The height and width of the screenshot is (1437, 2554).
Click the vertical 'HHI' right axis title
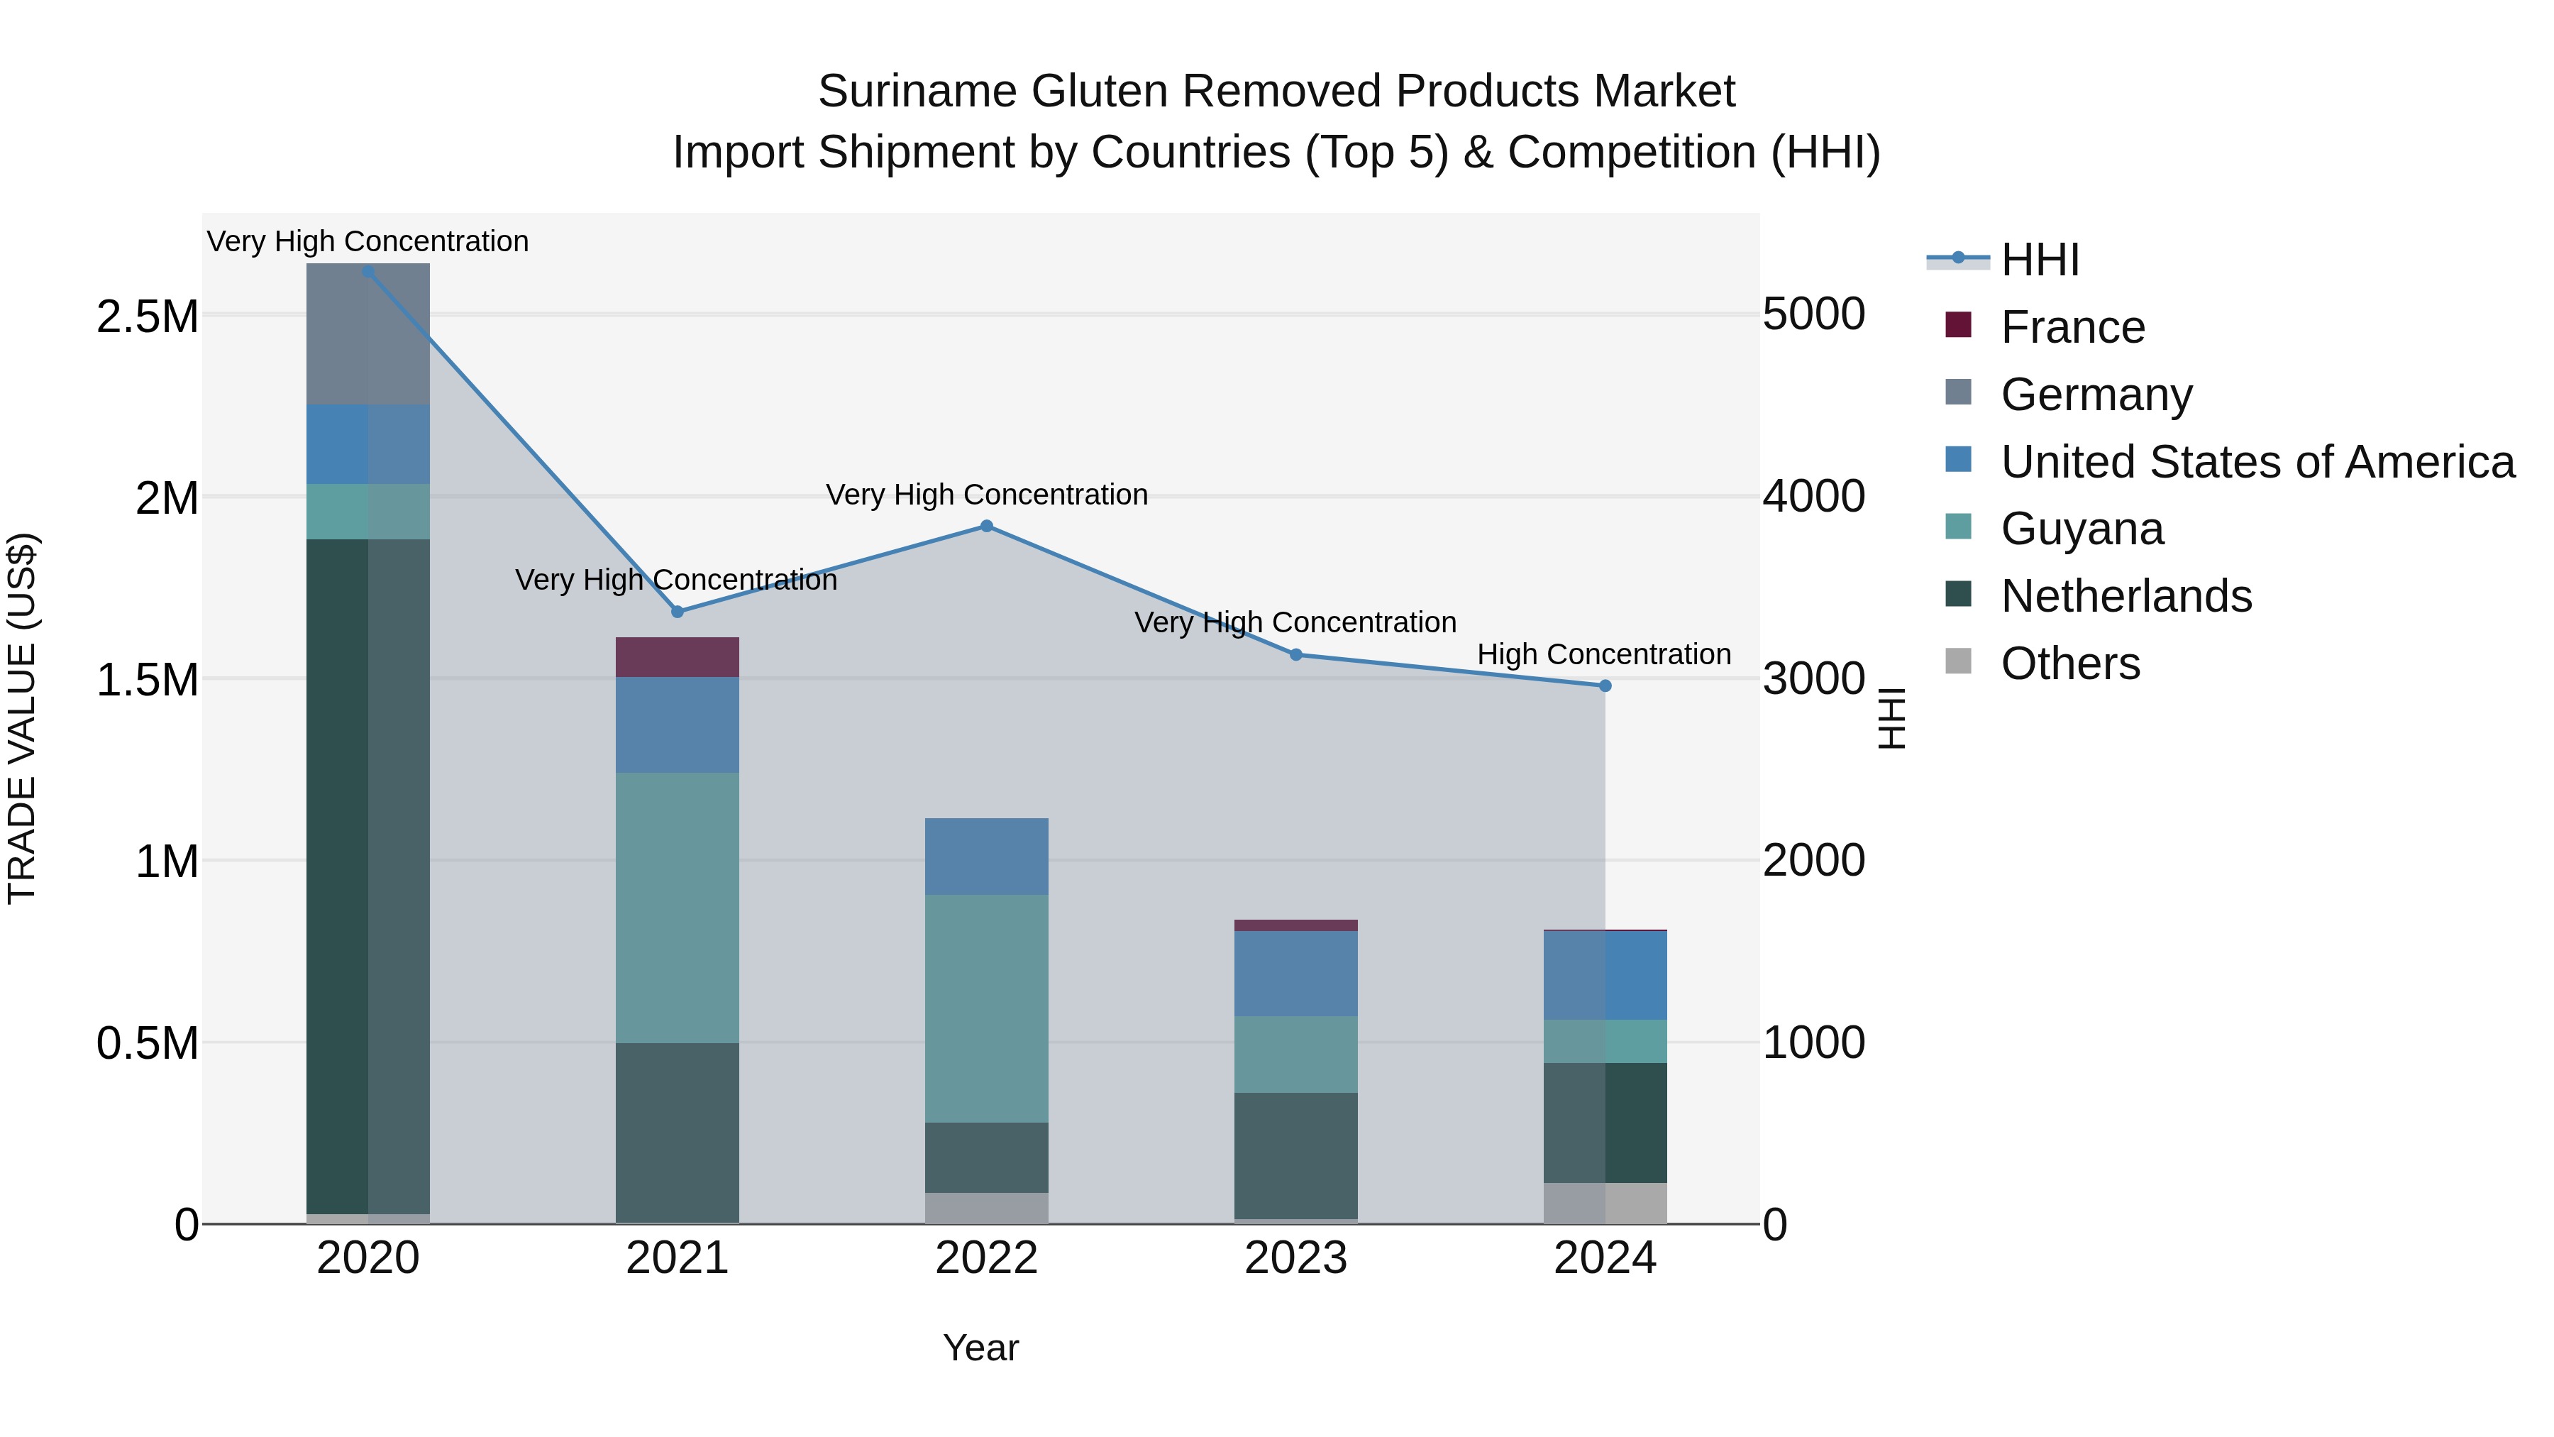pos(1891,718)
